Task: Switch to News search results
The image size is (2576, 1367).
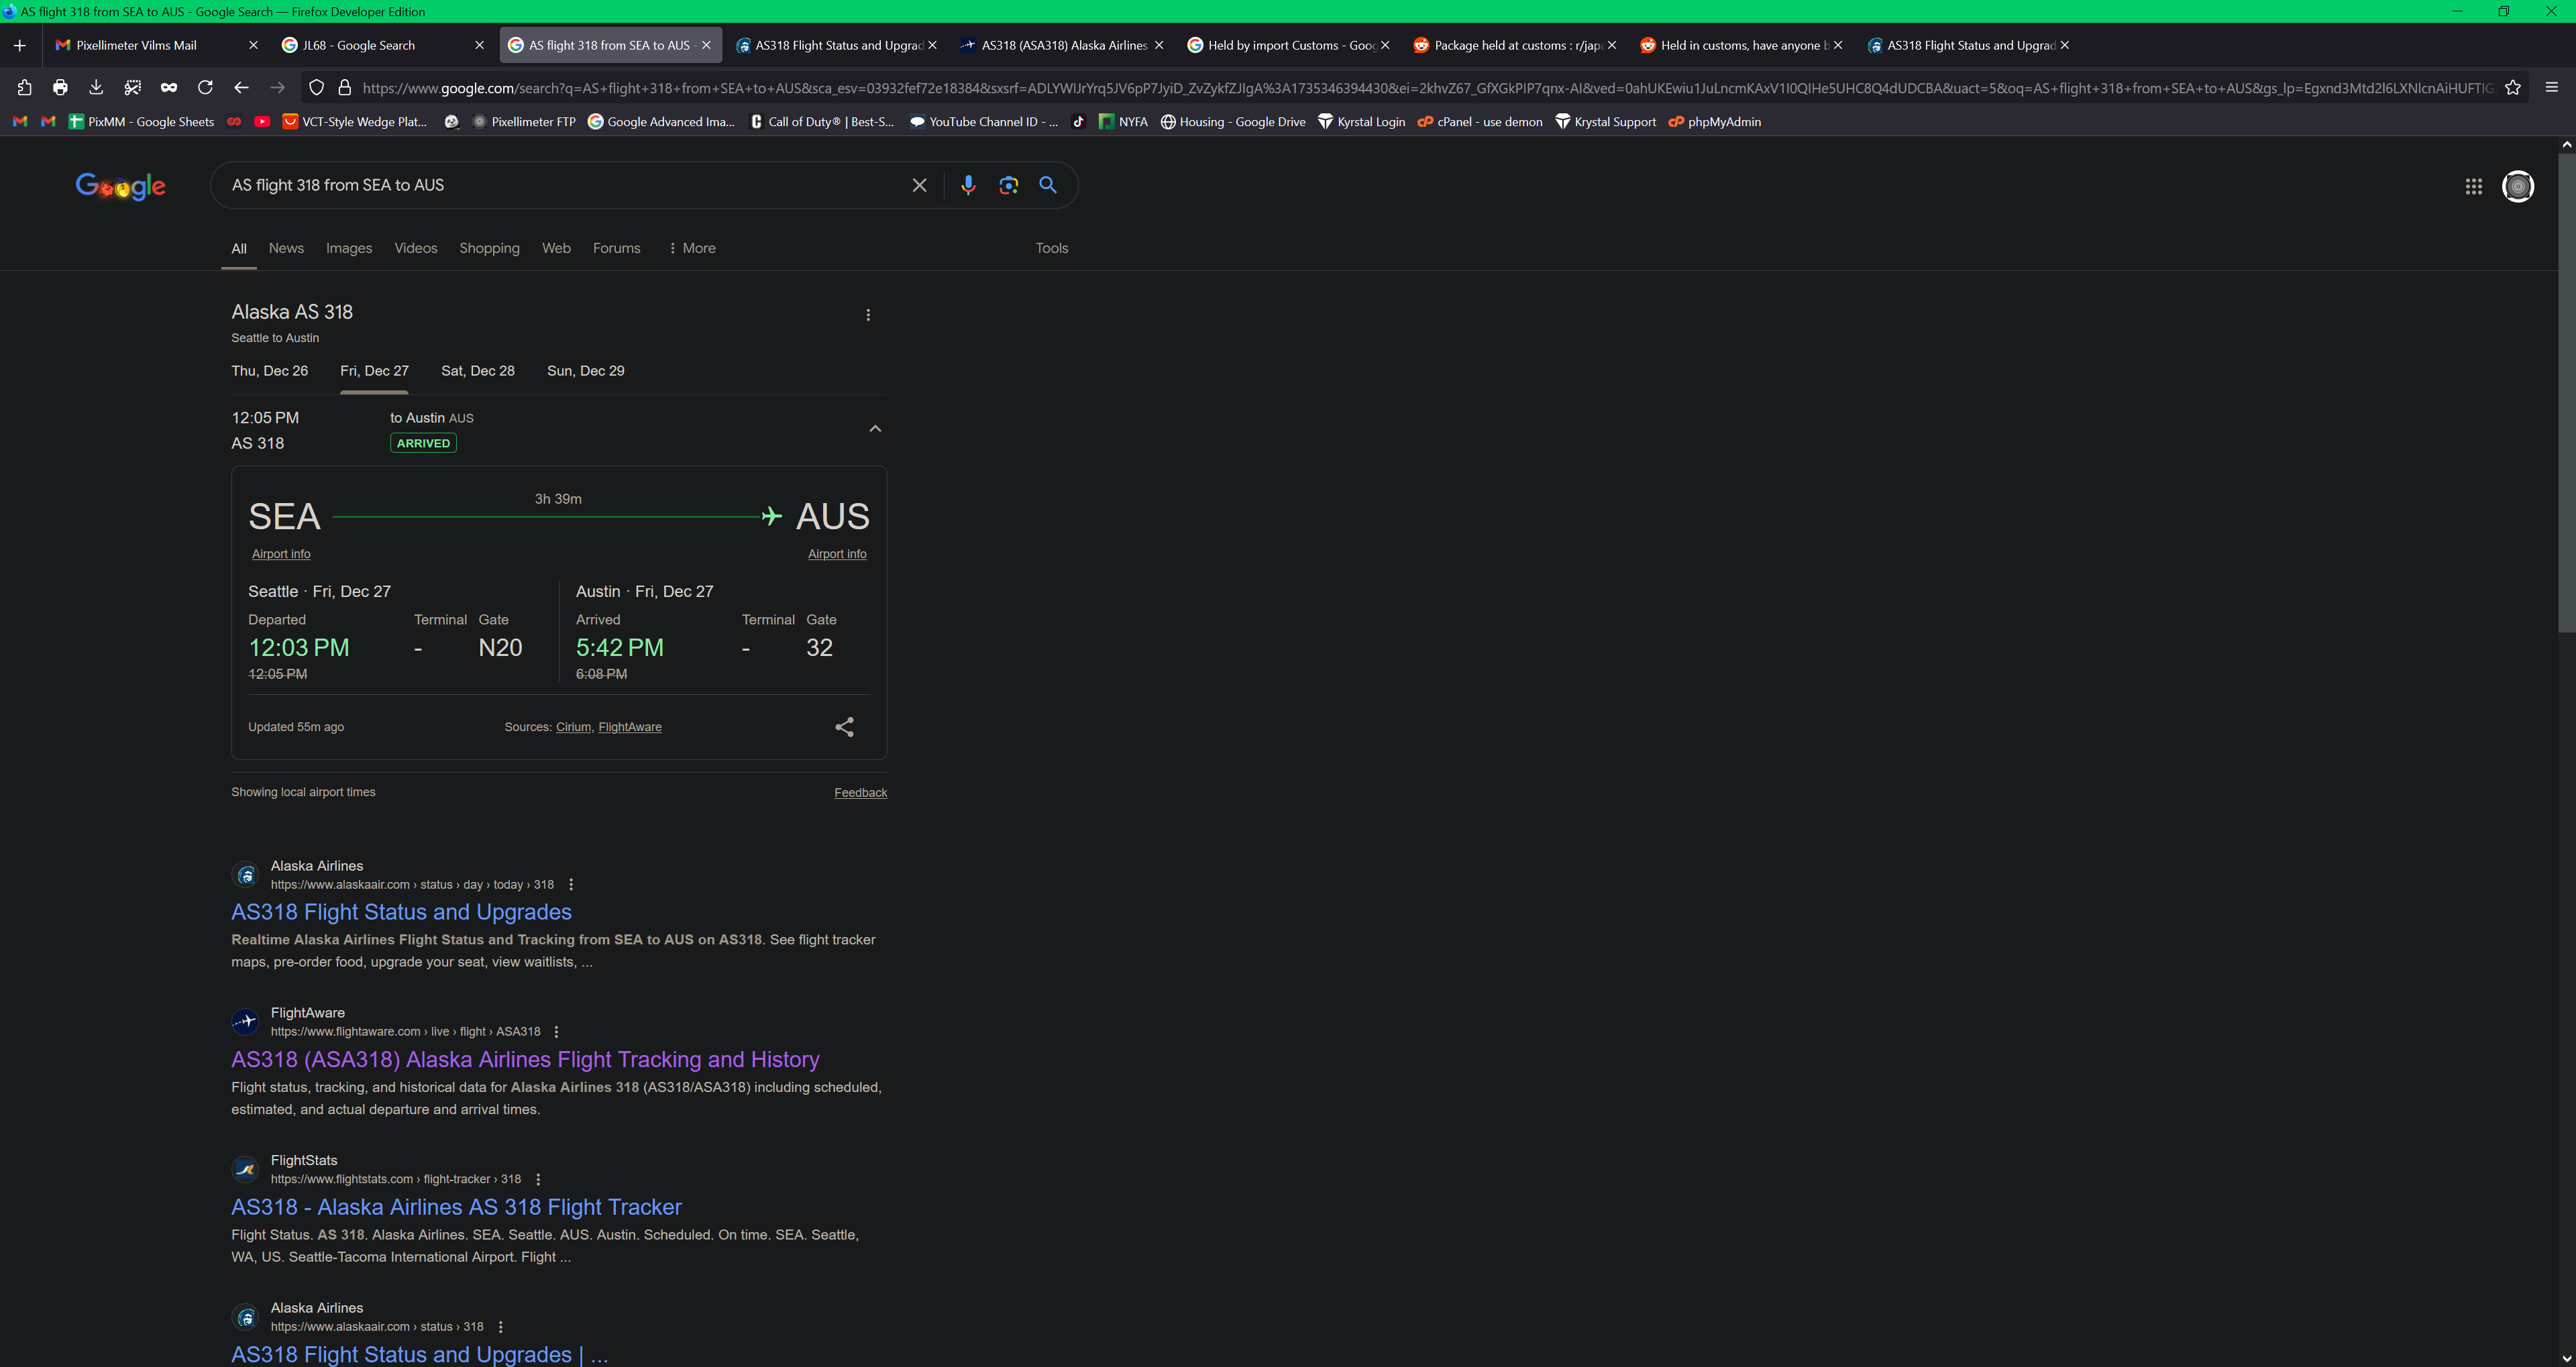Action: pyautogui.click(x=286, y=248)
